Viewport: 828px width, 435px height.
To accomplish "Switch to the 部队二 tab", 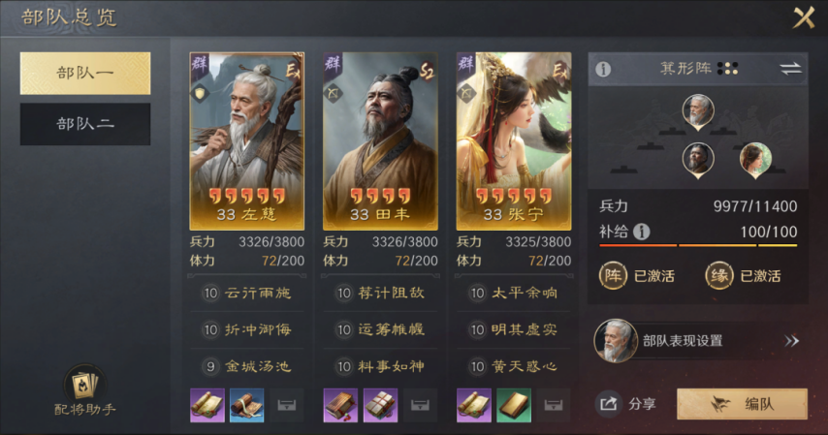I will pyautogui.click(x=85, y=124).
